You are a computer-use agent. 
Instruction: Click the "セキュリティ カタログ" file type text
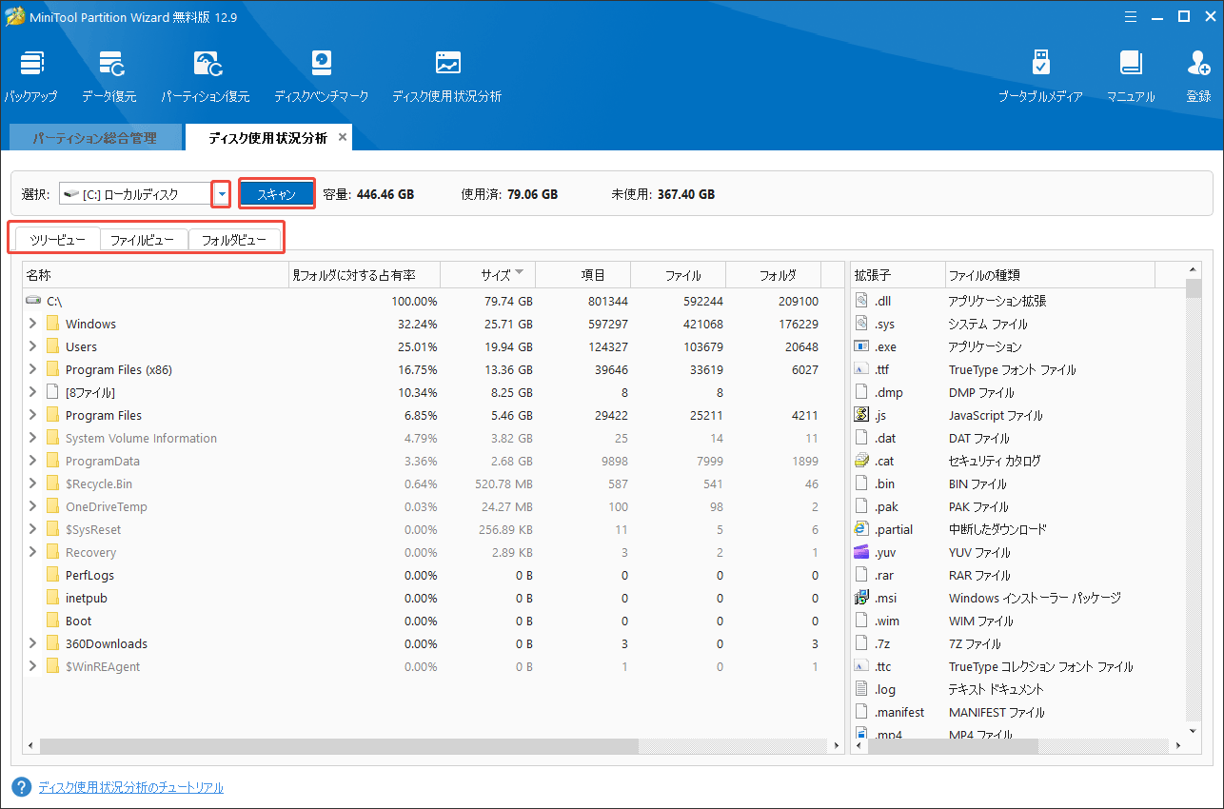[995, 461]
